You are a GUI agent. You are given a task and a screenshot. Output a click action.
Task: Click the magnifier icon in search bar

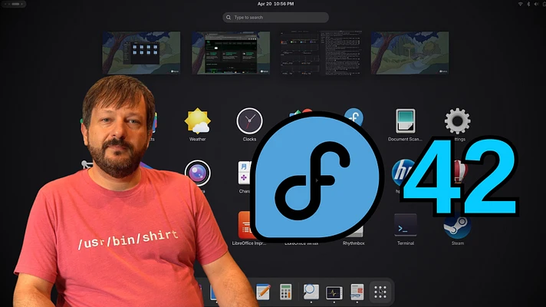(229, 17)
